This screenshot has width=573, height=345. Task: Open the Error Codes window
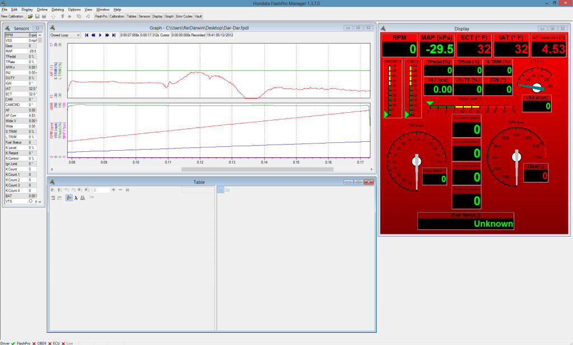[x=184, y=16]
